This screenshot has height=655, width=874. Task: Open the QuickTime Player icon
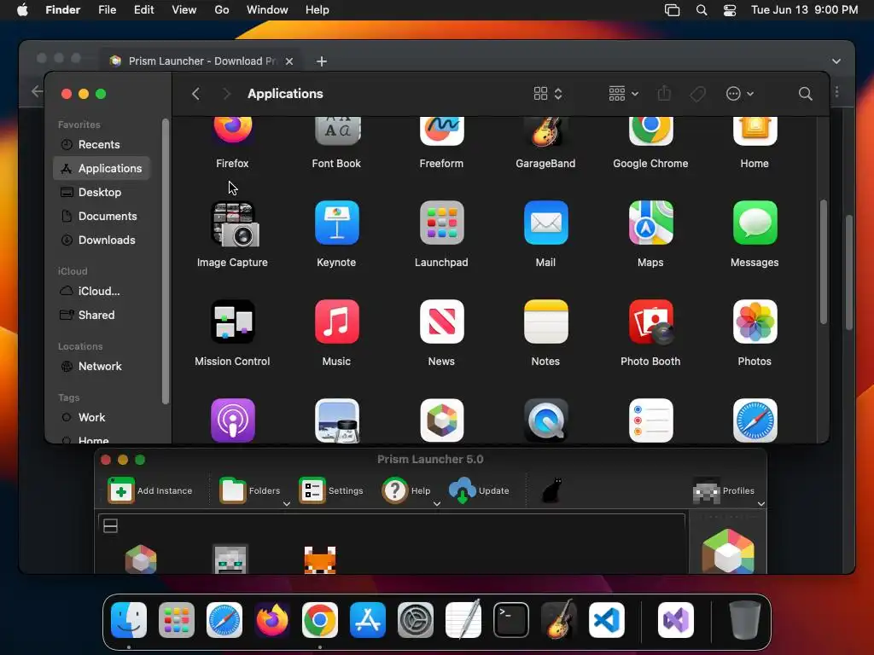point(545,420)
